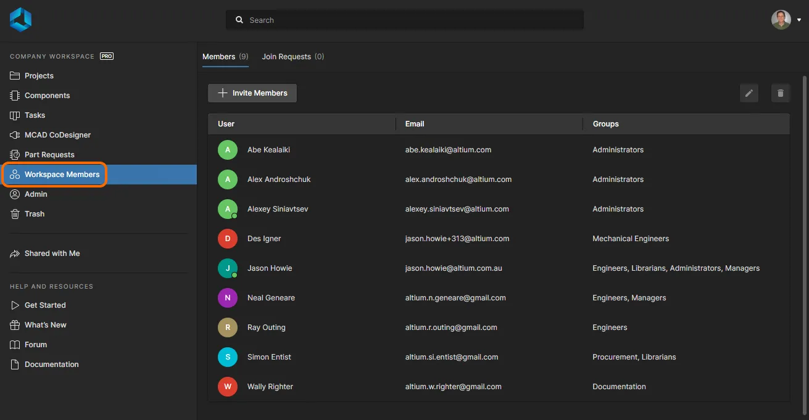Screen dimensions: 809x420
Task: Click in the Search field
Action: click(x=405, y=20)
